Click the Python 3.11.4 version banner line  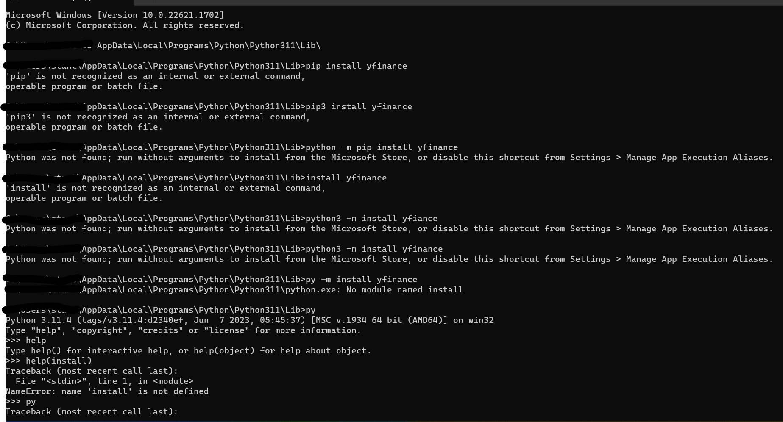[x=249, y=320]
